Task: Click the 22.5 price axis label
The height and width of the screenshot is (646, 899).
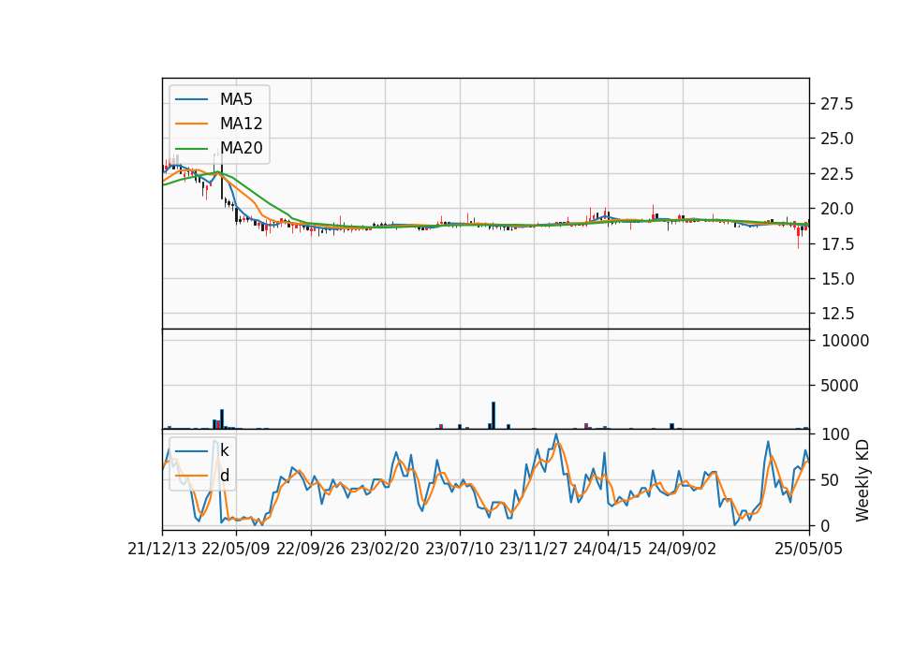Action: coord(837,174)
